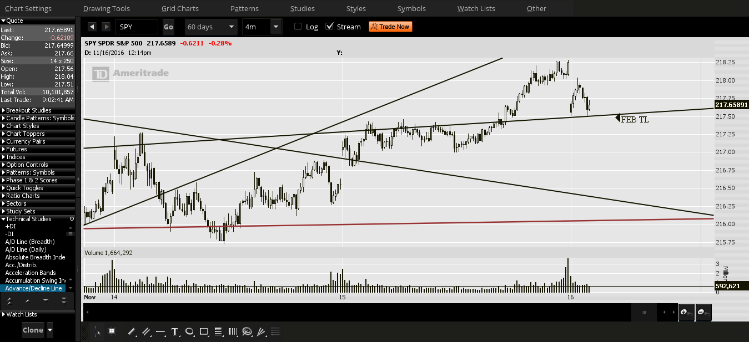The width and height of the screenshot is (749, 342).
Task: Move study to top with double-up arrow
Action: click(9, 300)
